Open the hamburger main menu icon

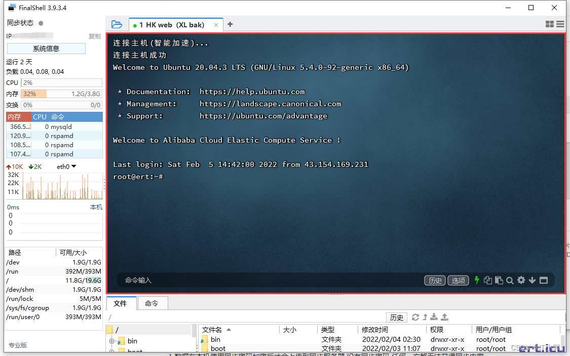pos(560,24)
